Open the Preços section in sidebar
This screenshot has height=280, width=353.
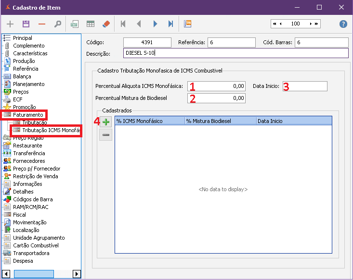click(21, 92)
